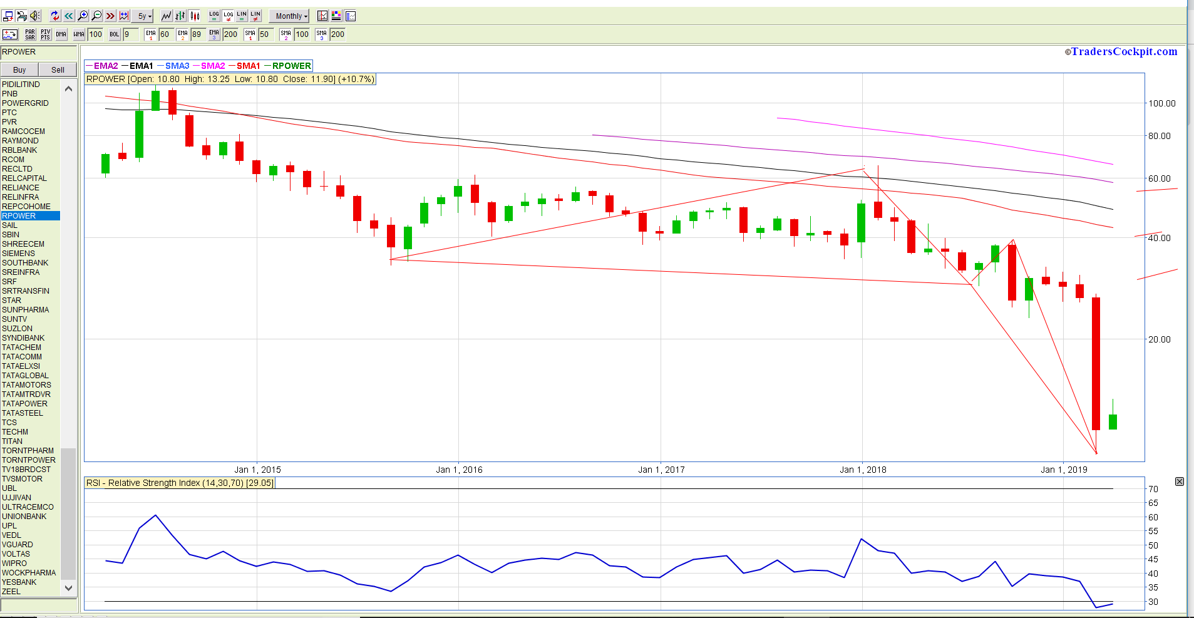This screenshot has width=1194, height=618.
Task: Open the Monthly interval dropdown
Action: pyautogui.click(x=291, y=16)
